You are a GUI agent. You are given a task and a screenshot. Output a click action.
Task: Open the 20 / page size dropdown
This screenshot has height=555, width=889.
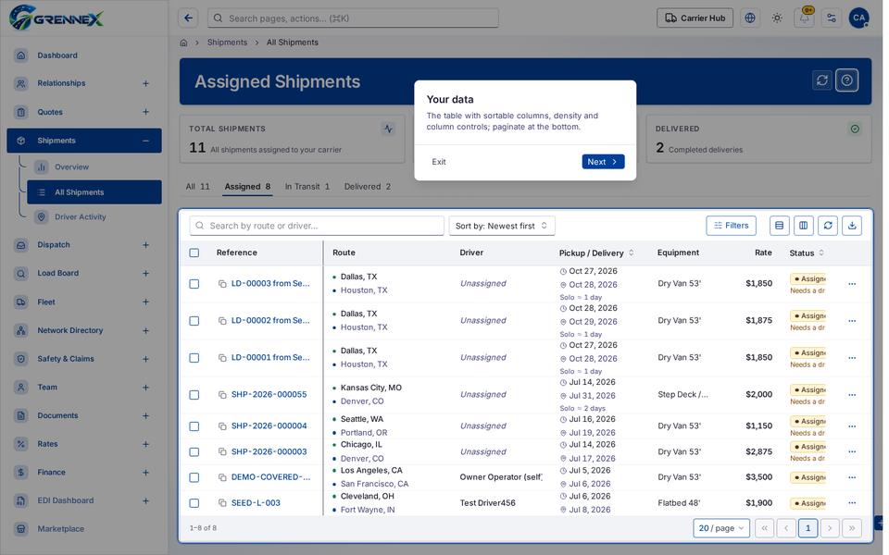[x=721, y=528]
